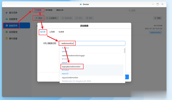The width and height of the screenshot is (172, 100).
Task: Select 镜像管理 in the sidebar
Action: click(16, 26)
